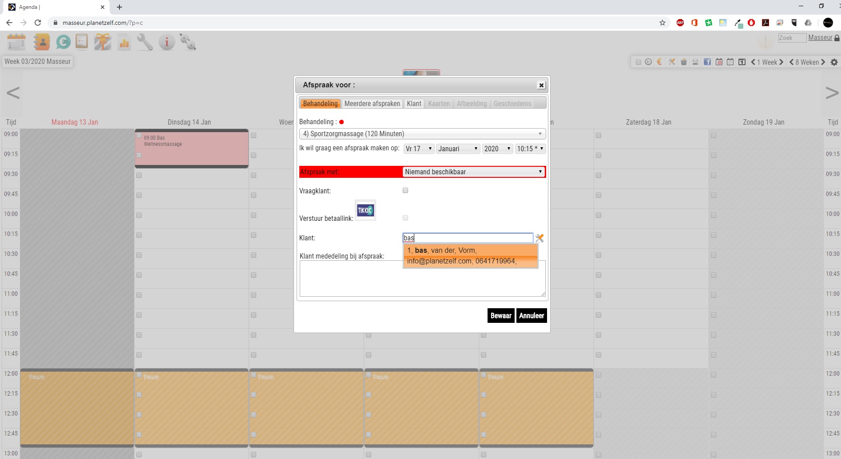The width and height of the screenshot is (841, 459).
Task: Switch to the Klant tab
Action: click(414, 104)
